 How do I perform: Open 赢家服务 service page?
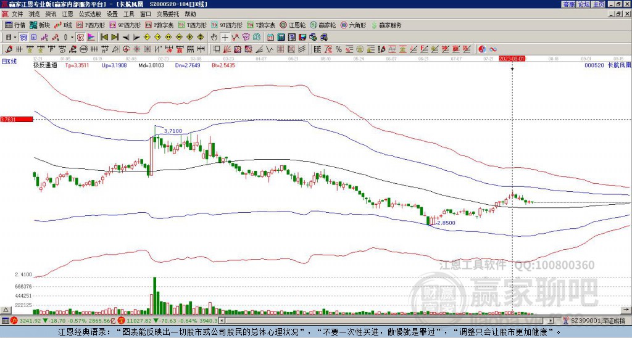point(386,25)
